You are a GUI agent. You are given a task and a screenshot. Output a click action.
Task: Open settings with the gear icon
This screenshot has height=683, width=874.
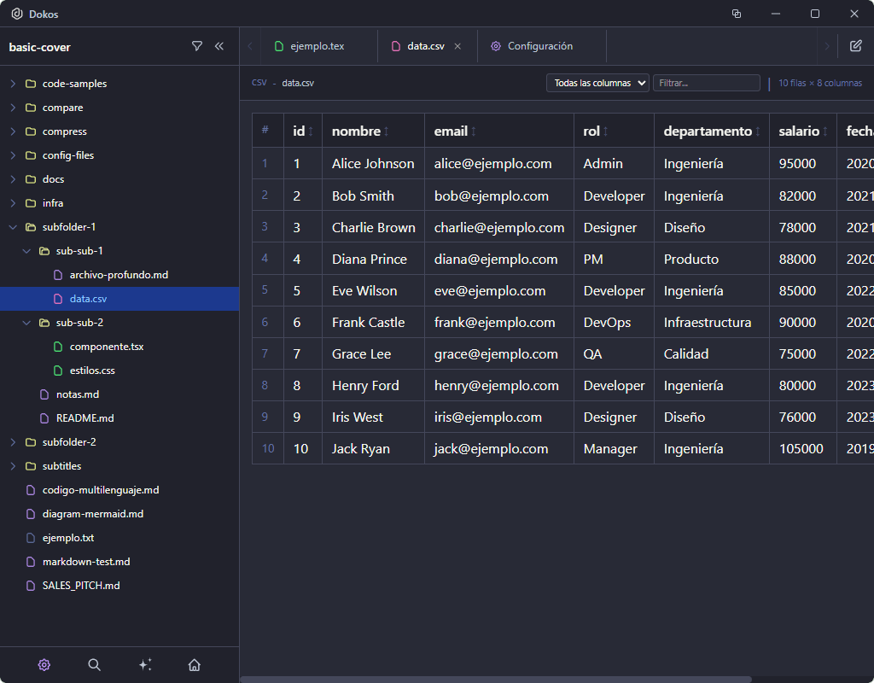[x=44, y=664]
